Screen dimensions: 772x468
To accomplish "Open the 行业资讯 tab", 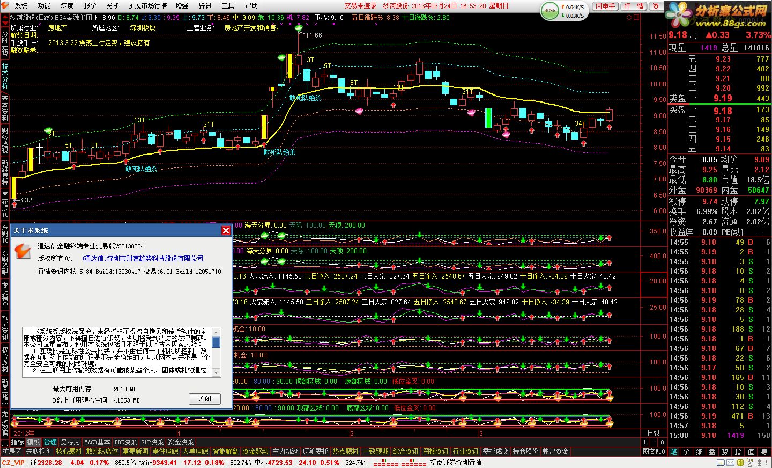I will point(465,451).
